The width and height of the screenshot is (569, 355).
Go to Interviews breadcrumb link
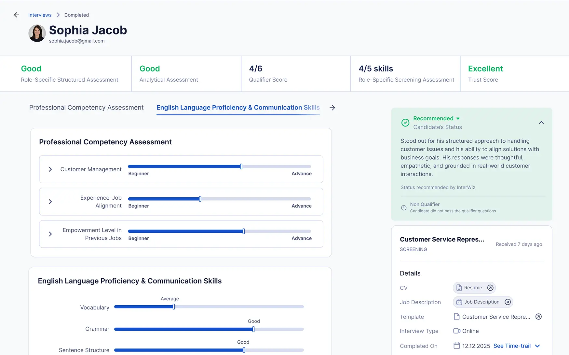pos(40,15)
